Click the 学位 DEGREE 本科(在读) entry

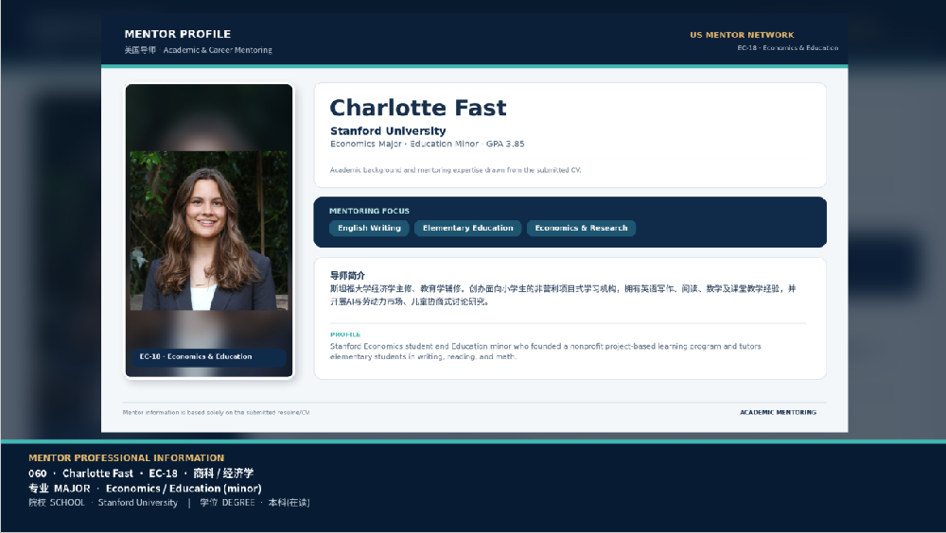coord(254,503)
